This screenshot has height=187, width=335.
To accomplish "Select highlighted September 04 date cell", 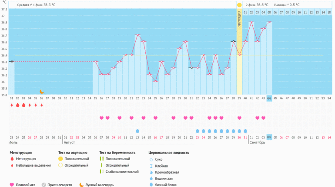I will pyautogui.click(x=269, y=137).
